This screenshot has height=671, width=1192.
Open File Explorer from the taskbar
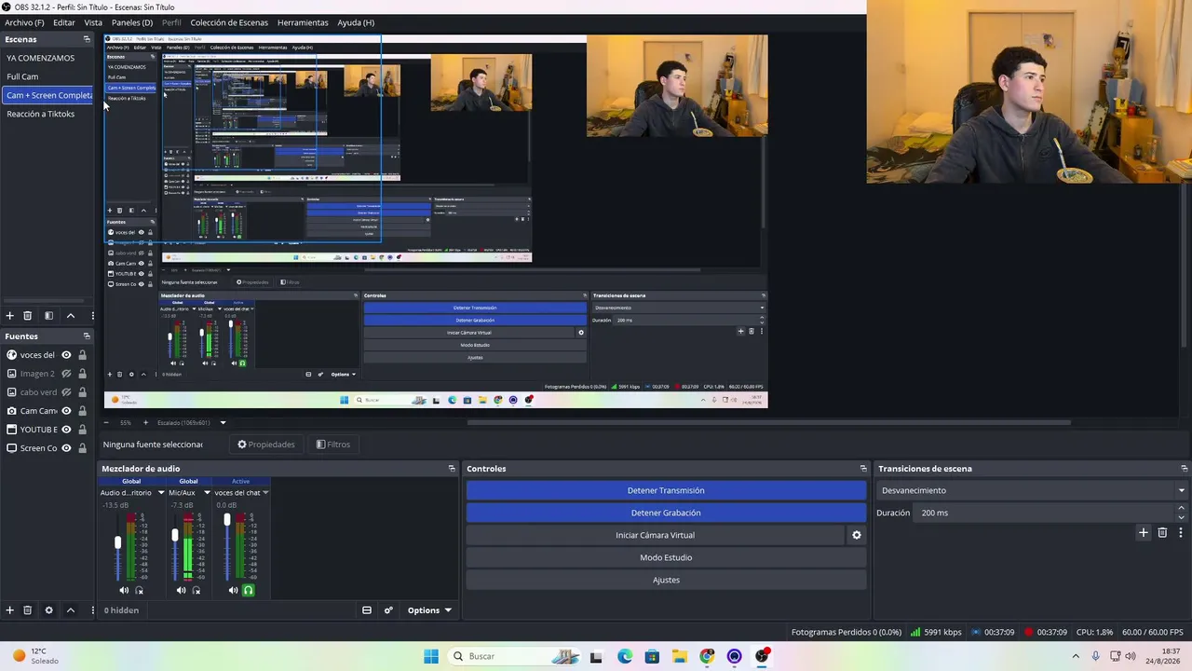[680, 656]
